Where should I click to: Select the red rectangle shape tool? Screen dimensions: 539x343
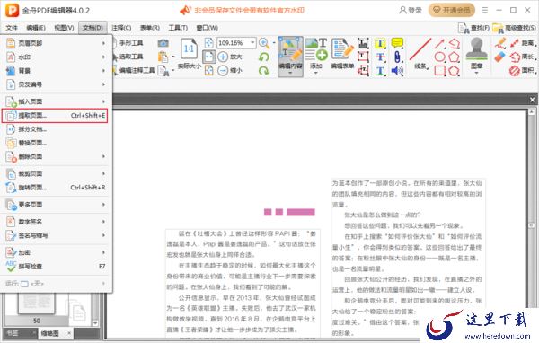439,70
